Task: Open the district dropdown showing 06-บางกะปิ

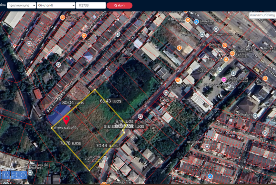Action: [x=56, y=6]
